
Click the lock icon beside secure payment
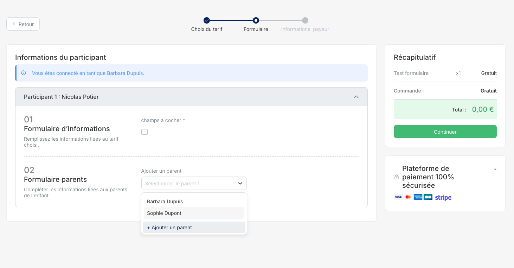pos(397,177)
